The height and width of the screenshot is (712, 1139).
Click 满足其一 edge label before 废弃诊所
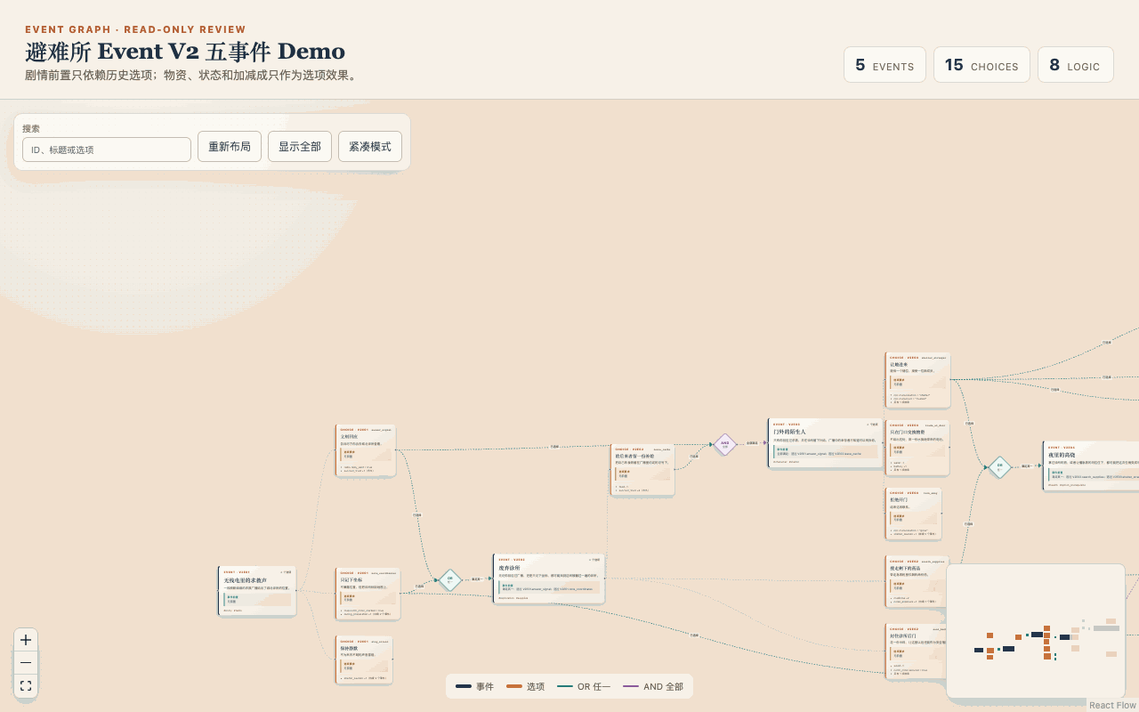coord(476,578)
